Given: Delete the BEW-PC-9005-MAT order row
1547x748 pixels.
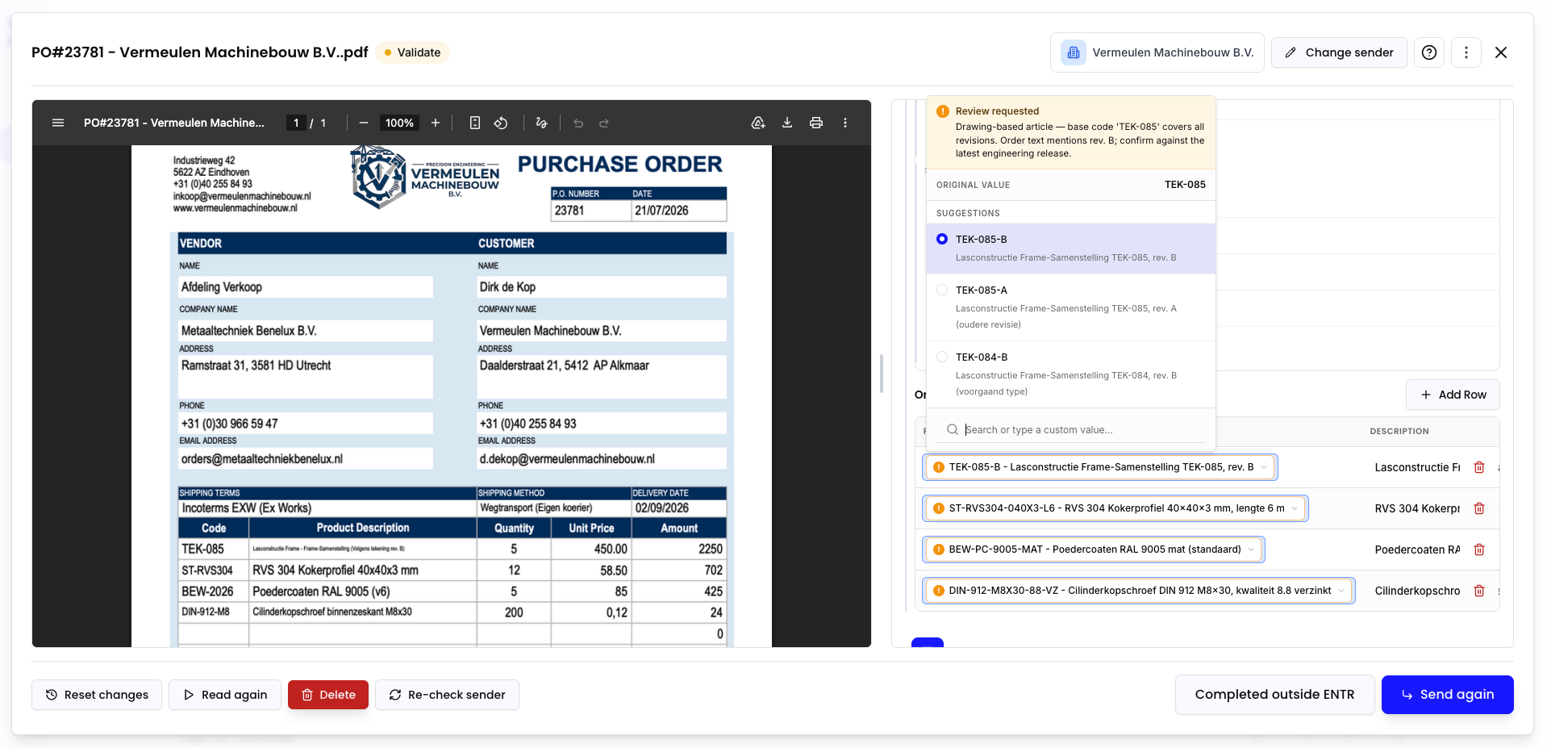Looking at the screenshot, I should tap(1479, 550).
